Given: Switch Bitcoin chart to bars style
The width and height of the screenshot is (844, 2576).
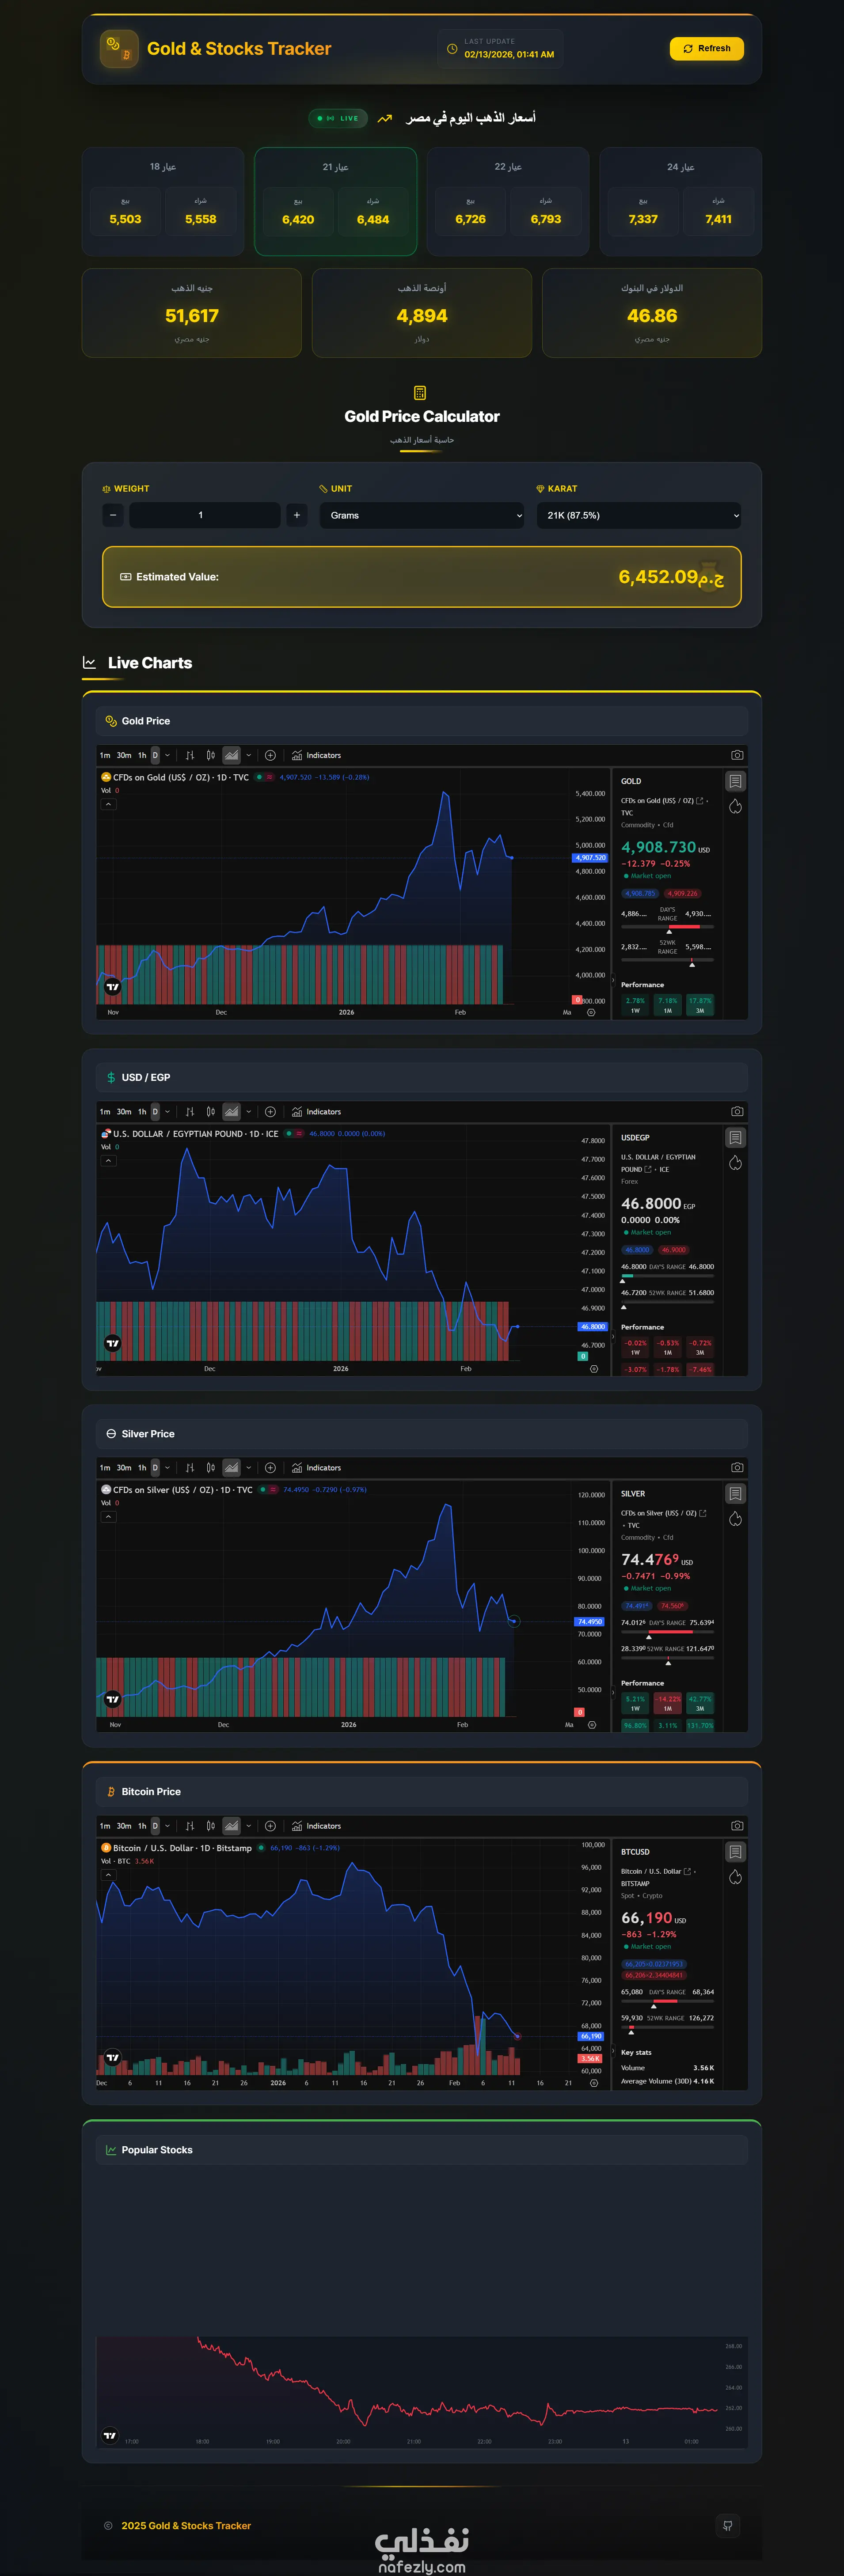Looking at the screenshot, I should click(x=190, y=1825).
